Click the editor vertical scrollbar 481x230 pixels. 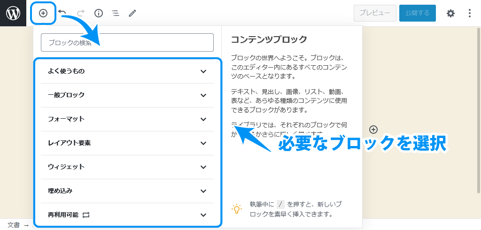tap(478, 110)
